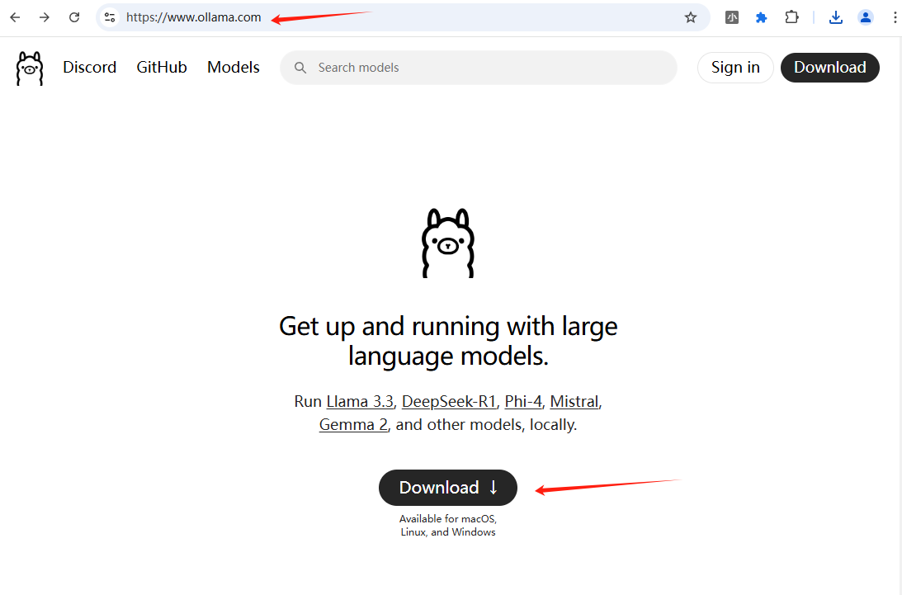This screenshot has width=902, height=595.
Task: Click the Ollama llama logo in the navbar
Action: [30, 68]
